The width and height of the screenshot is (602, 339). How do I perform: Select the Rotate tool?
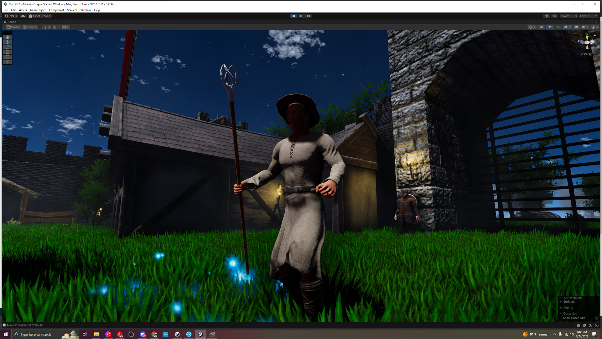[7, 47]
